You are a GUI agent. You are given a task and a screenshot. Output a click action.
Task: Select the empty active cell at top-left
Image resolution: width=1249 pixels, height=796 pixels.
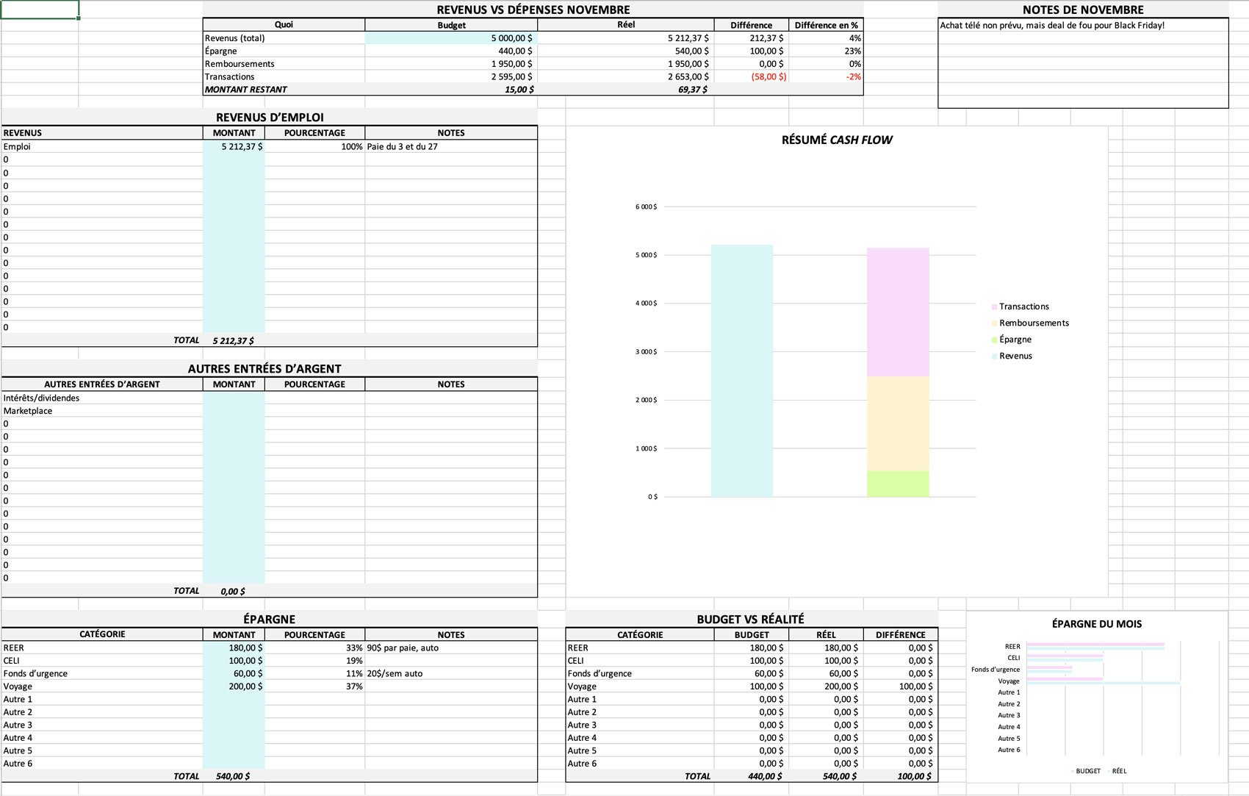[x=40, y=10]
